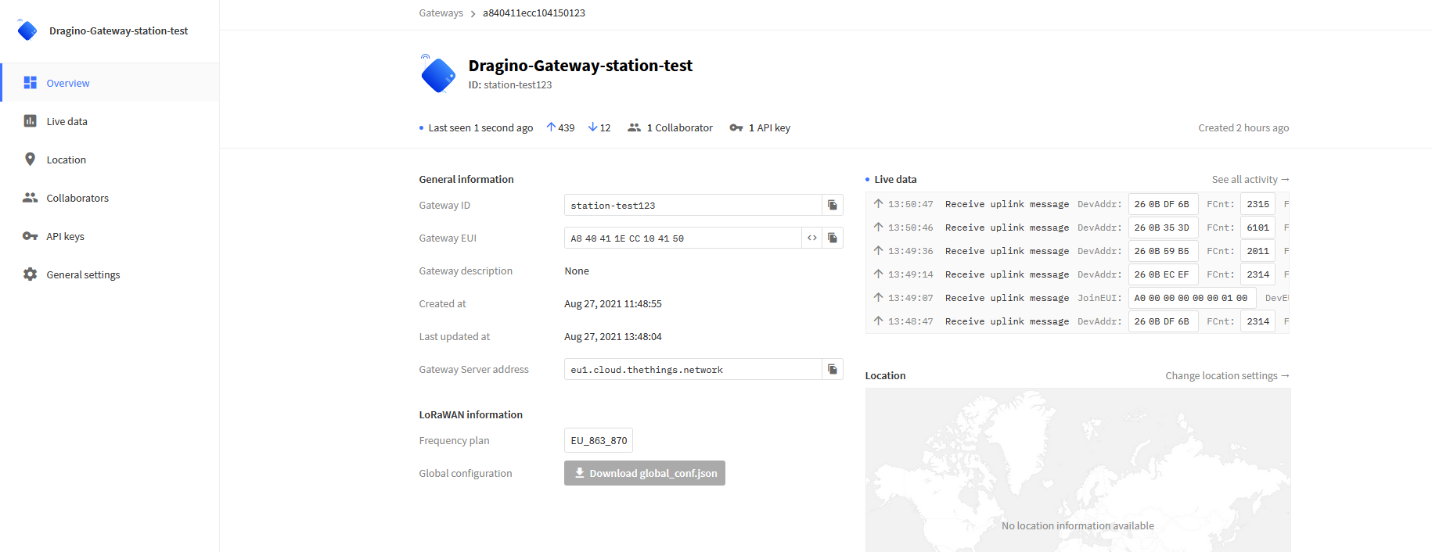Click the sidebar gateway logo icon
This screenshot has height=552, width=1432.
(27, 30)
